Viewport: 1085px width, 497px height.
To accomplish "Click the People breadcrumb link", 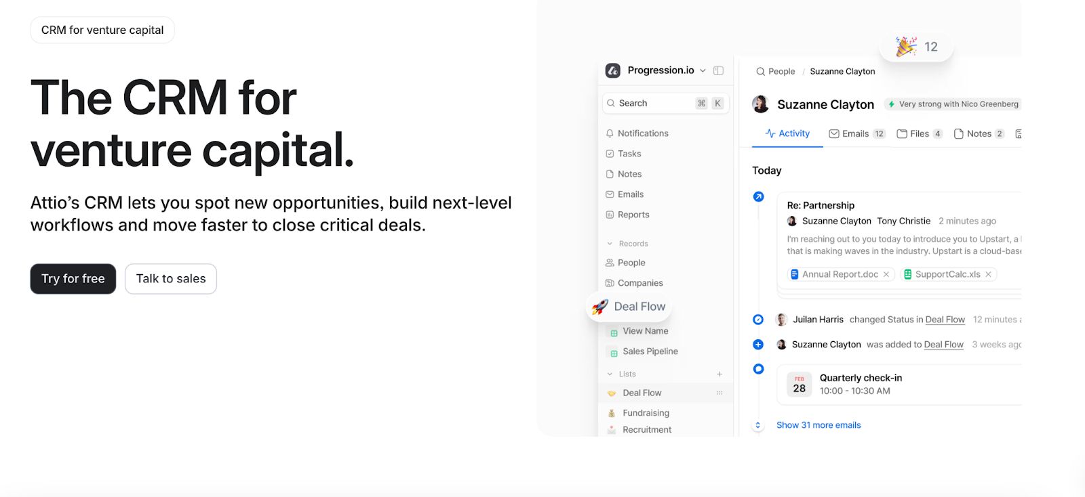I will coord(781,71).
